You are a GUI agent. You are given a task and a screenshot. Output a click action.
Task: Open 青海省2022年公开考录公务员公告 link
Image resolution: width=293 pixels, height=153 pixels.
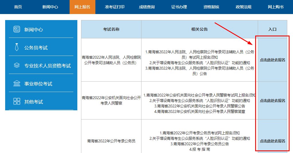[x=200, y=144]
